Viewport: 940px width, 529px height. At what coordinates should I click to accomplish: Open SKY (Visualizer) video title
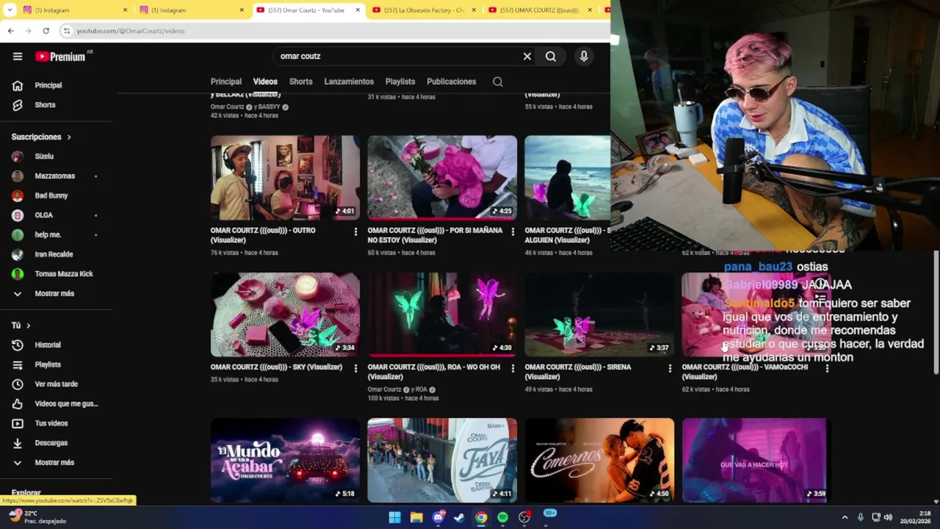coord(276,367)
